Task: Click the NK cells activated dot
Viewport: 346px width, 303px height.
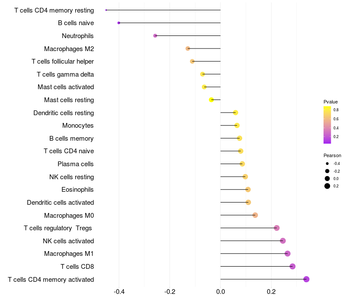Action: (x=283, y=241)
